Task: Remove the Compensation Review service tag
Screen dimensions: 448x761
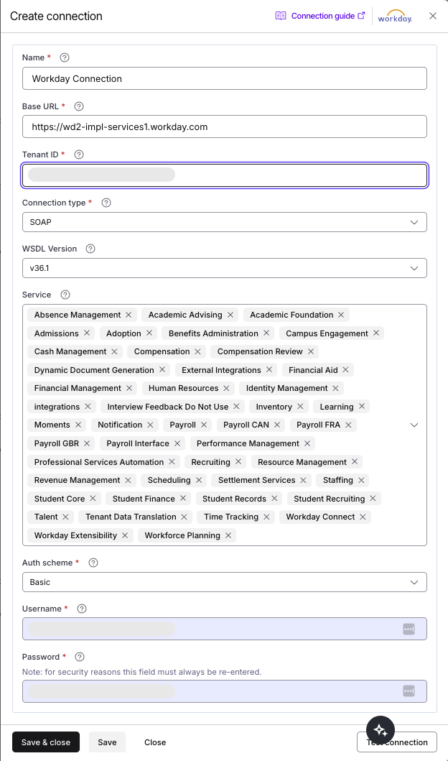Action: 311,351
